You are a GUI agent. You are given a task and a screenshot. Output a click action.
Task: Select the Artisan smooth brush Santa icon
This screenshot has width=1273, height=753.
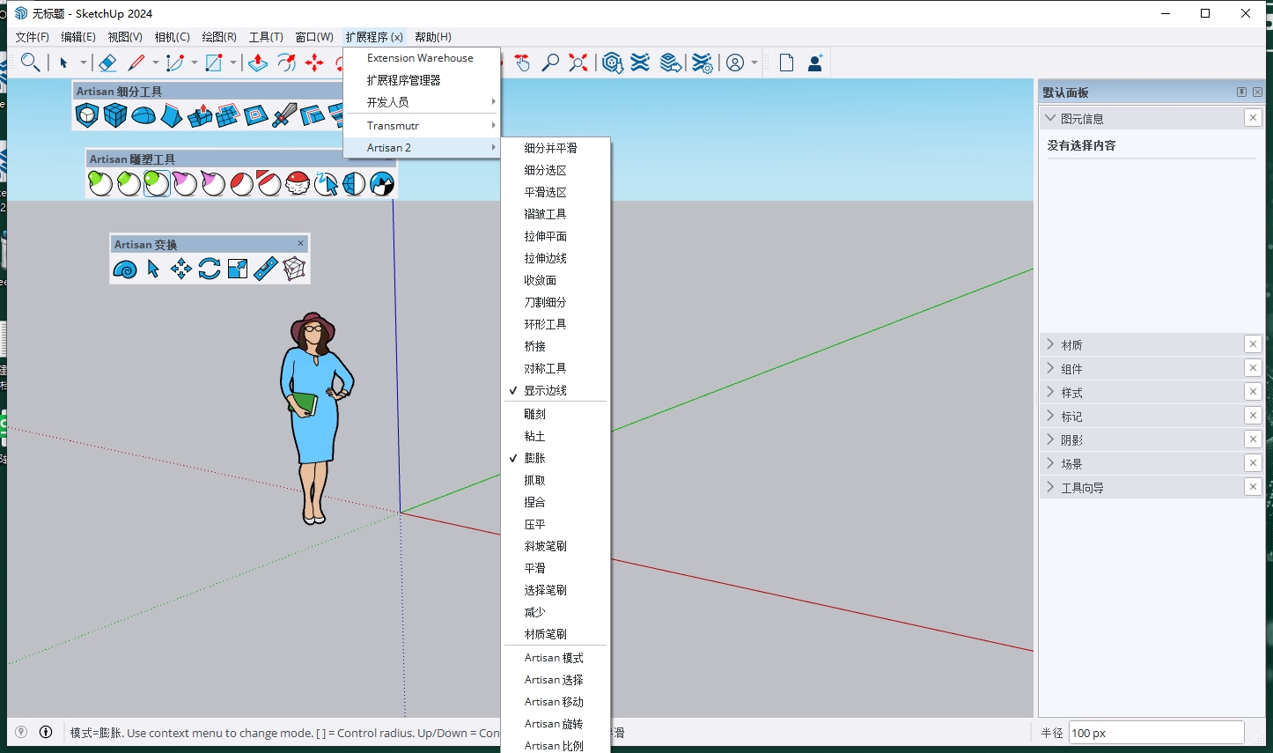(x=298, y=183)
